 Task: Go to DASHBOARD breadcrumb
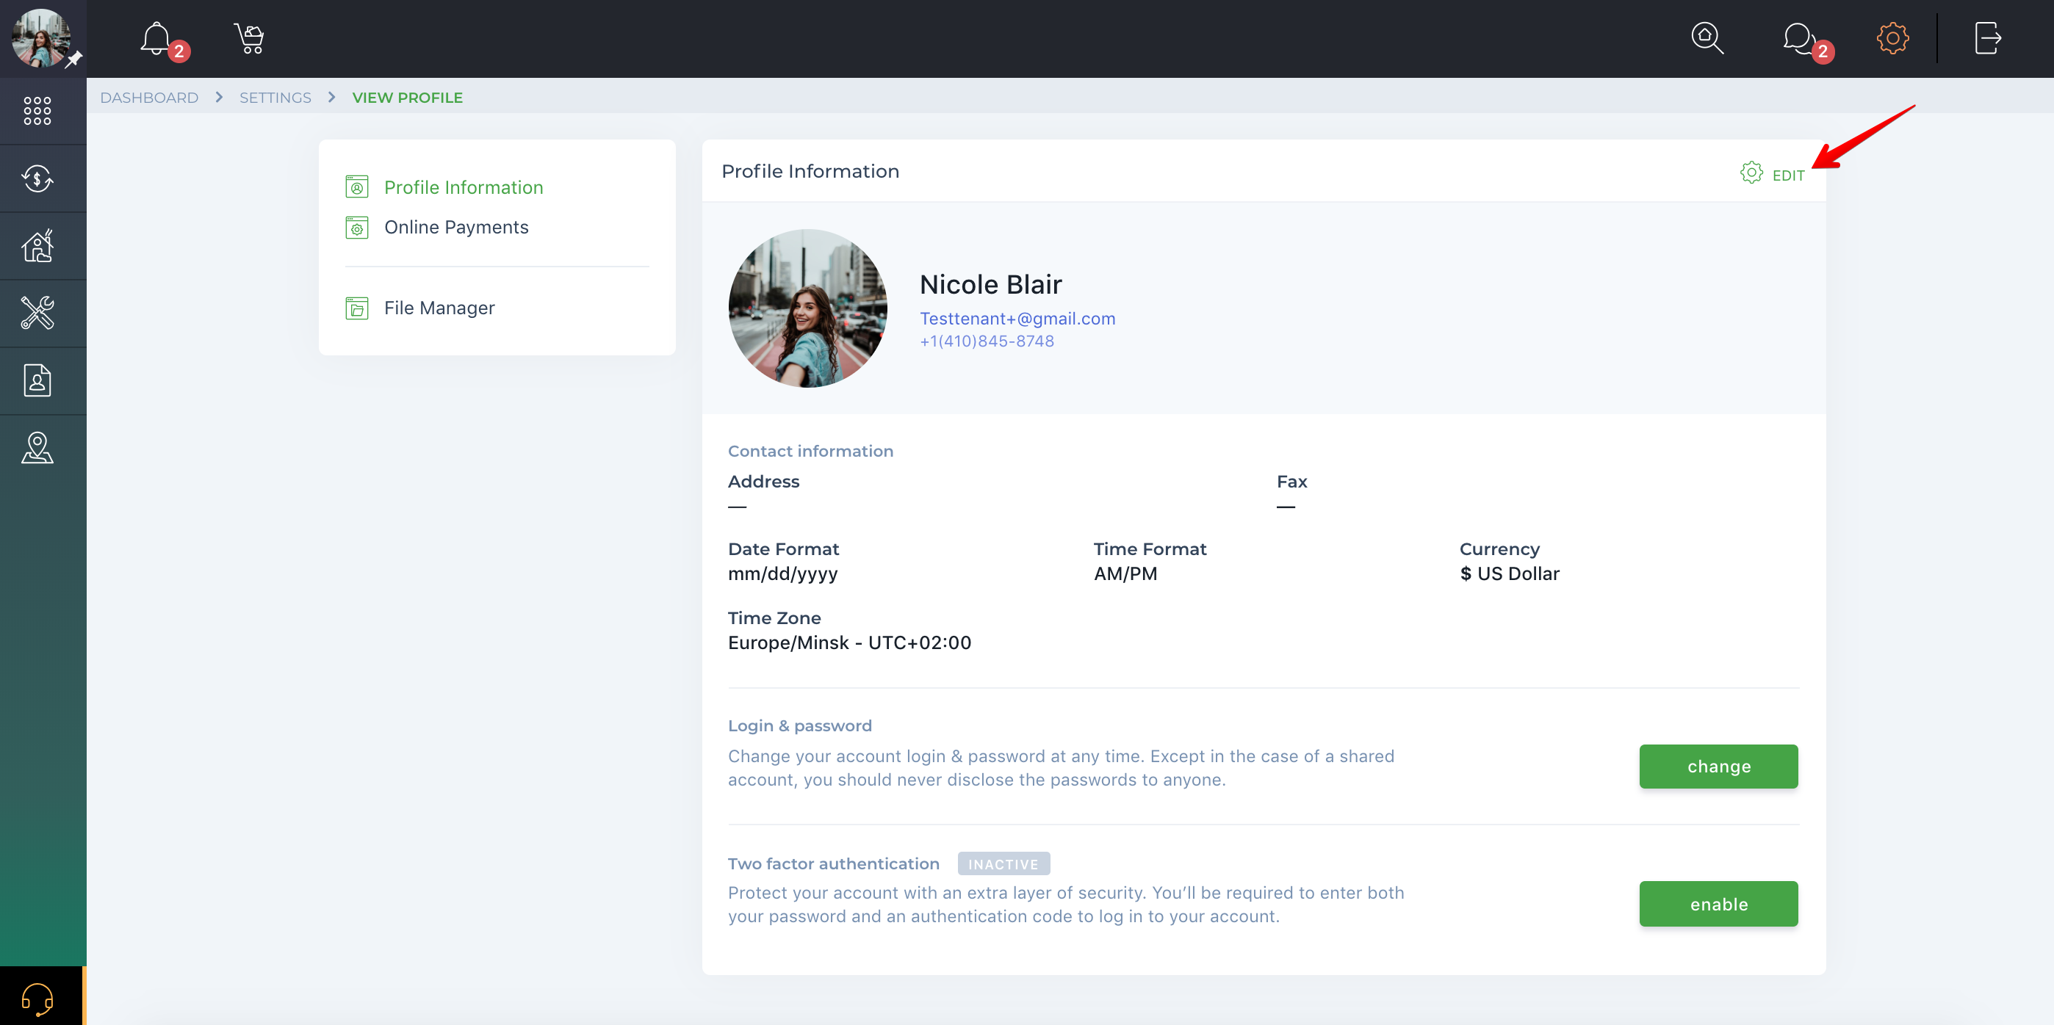click(149, 97)
